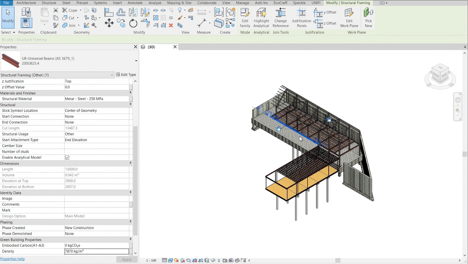Click the Density value input field

tap(97, 252)
